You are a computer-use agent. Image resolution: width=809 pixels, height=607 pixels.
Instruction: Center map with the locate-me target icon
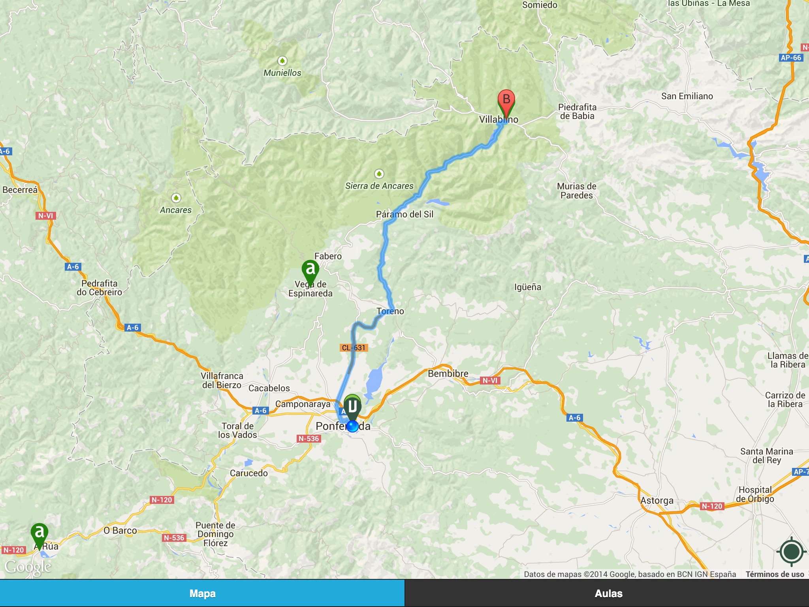coord(791,551)
